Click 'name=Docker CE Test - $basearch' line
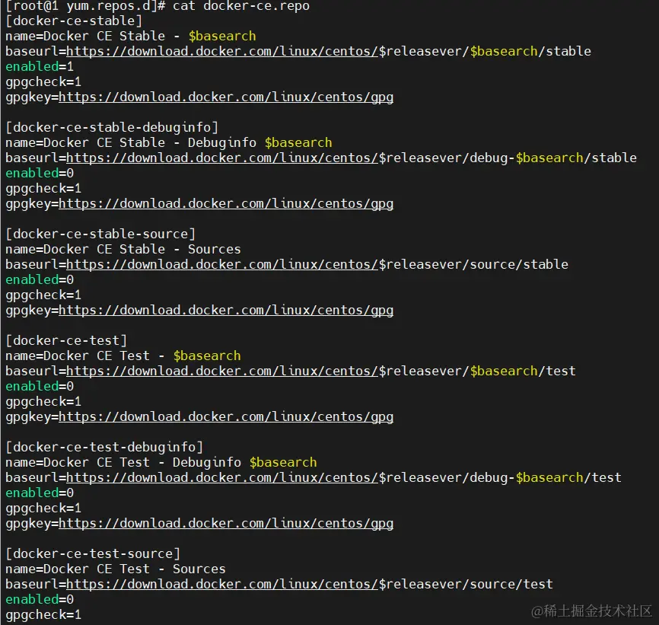 [x=123, y=356]
